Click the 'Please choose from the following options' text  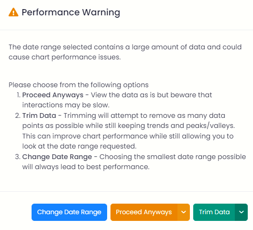[x=78, y=85]
